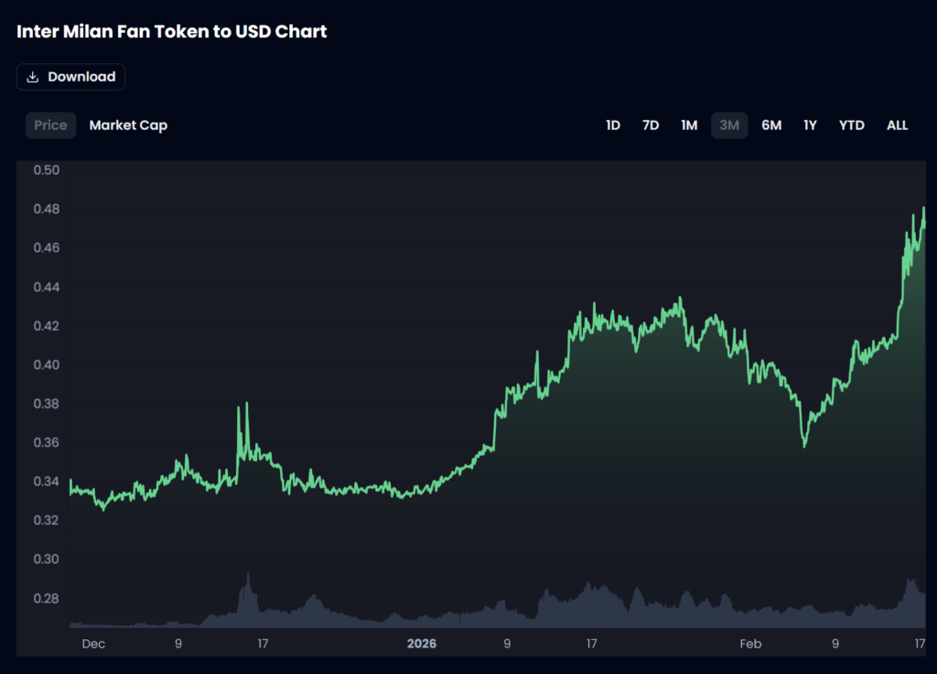Click the active 3M range selector
Viewport: 937px width, 674px height.
[729, 125]
